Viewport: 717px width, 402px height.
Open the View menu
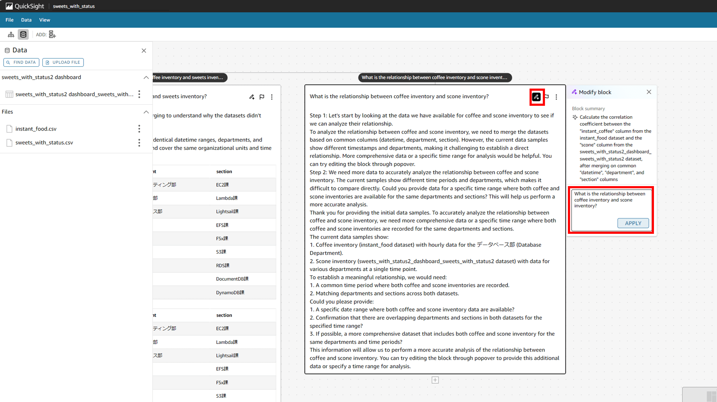click(44, 20)
